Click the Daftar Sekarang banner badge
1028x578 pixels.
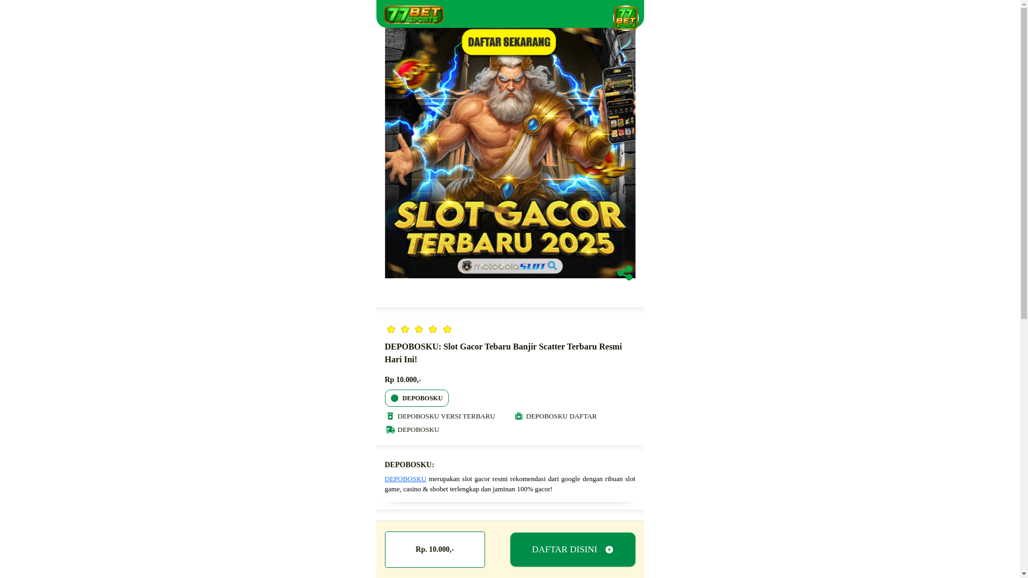(509, 42)
